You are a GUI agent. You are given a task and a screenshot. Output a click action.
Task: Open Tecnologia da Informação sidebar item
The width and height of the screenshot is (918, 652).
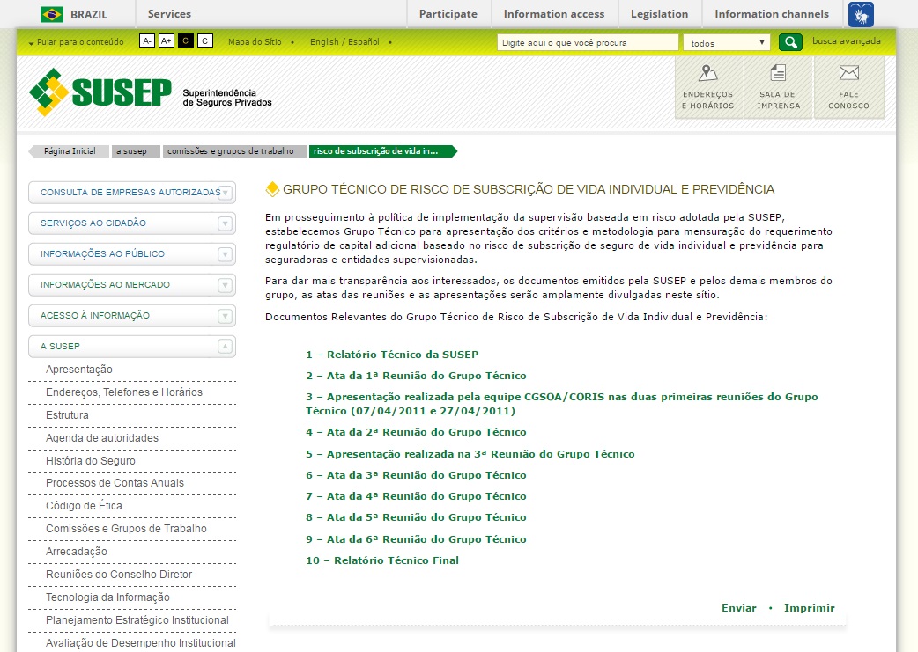[107, 597]
